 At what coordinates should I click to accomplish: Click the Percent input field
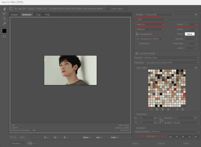coord(184,118)
